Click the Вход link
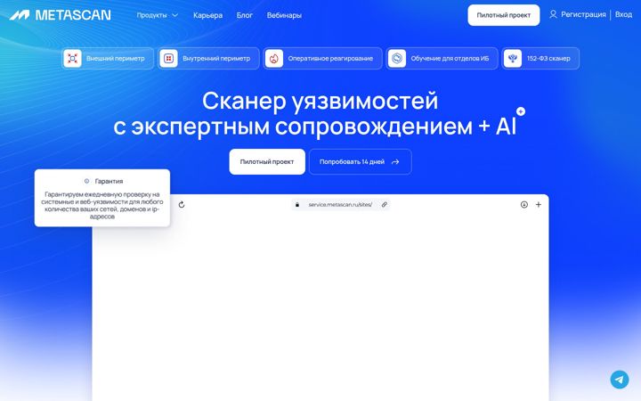The image size is (641, 401). pyautogui.click(x=623, y=14)
